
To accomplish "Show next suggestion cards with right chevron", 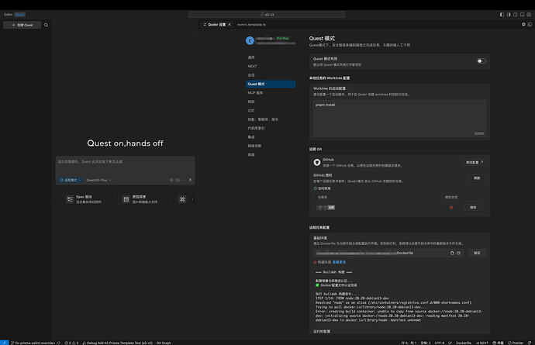I will click(x=193, y=199).
